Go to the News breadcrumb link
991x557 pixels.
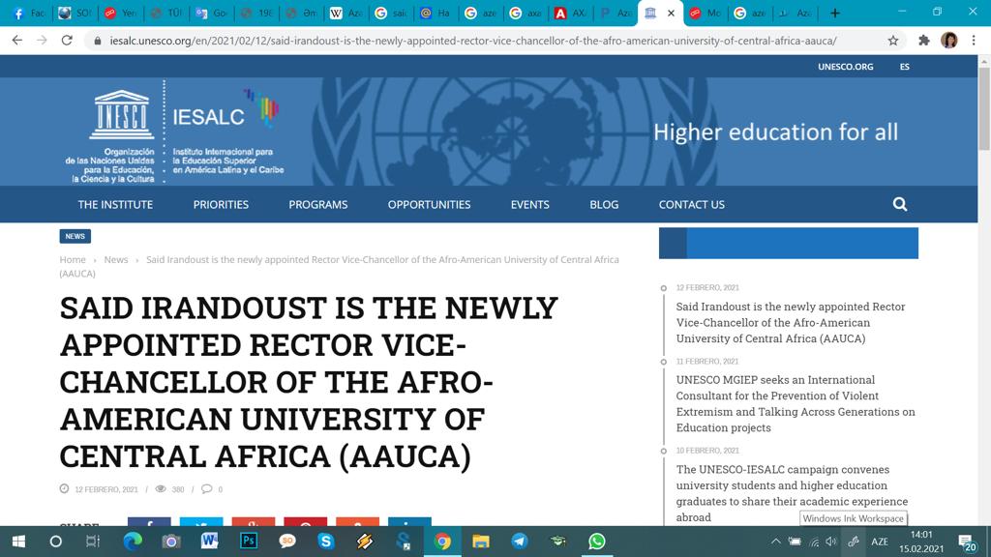116,259
